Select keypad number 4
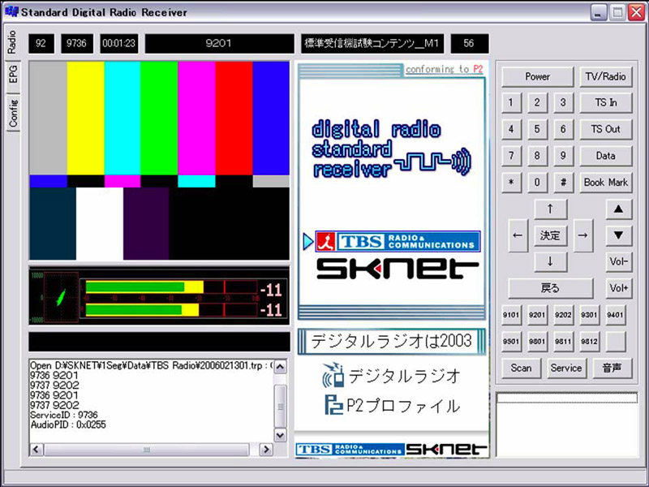This screenshot has height=487, width=649. [x=511, y=129]
